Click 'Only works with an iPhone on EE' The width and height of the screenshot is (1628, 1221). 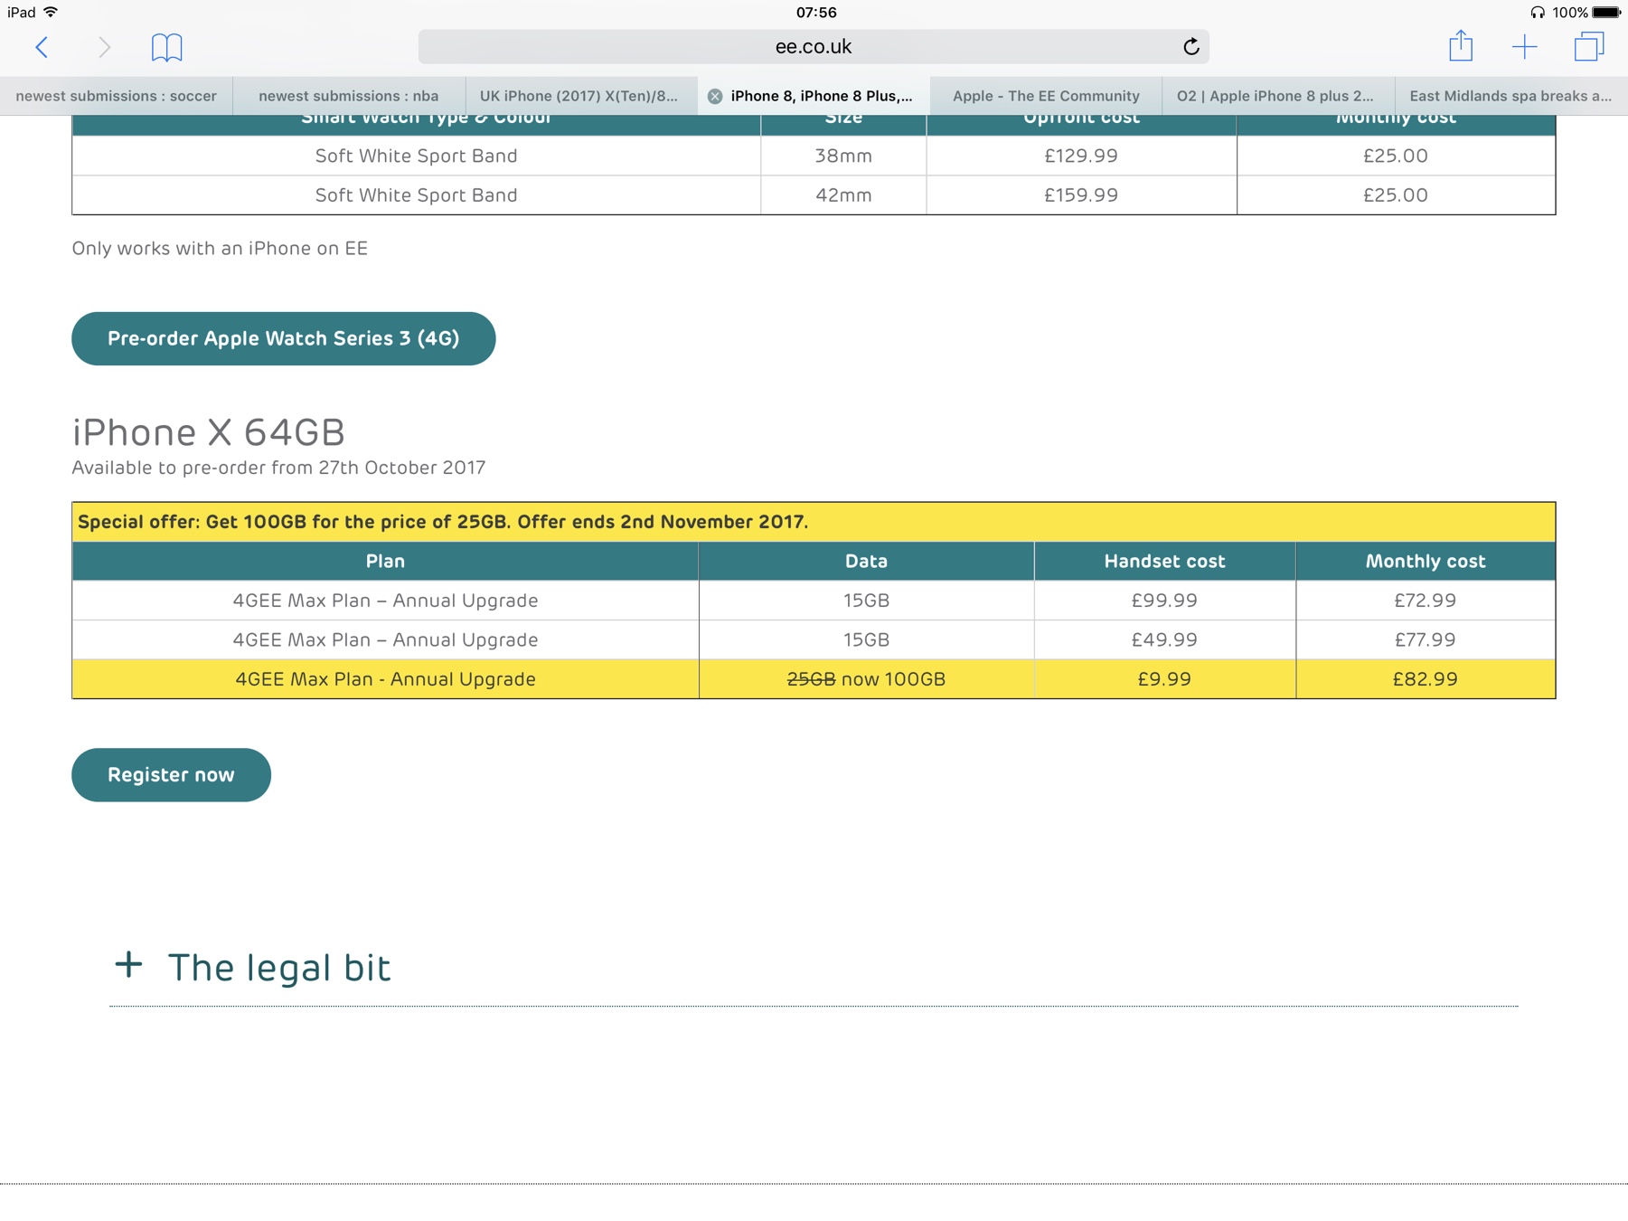pos(220,249)
